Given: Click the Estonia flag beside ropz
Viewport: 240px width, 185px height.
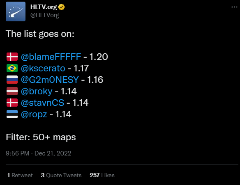Looking at the screenshot, I should tap(12, 114).
